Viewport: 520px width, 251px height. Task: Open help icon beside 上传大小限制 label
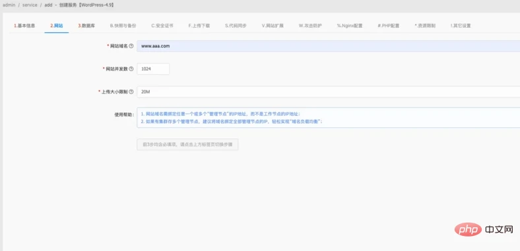[x=131, y=92]
